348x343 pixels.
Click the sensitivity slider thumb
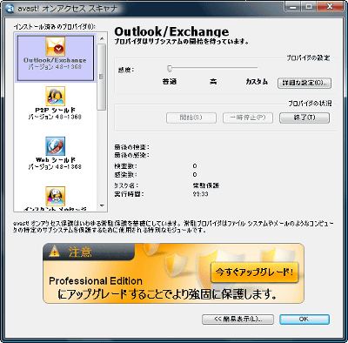(170, 68)
